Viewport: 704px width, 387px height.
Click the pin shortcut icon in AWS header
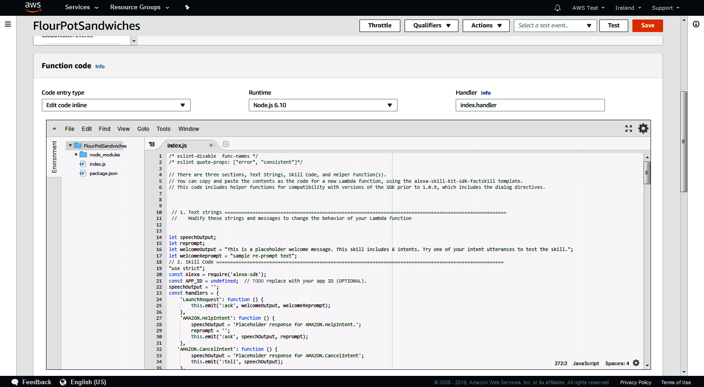187,7
